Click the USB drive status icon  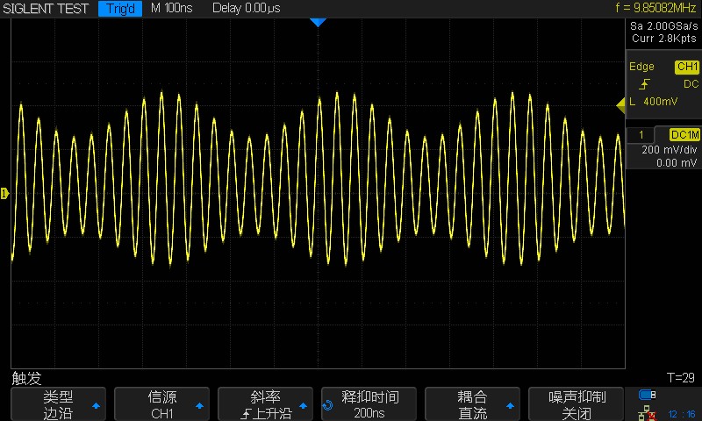(x=648, y=395)
